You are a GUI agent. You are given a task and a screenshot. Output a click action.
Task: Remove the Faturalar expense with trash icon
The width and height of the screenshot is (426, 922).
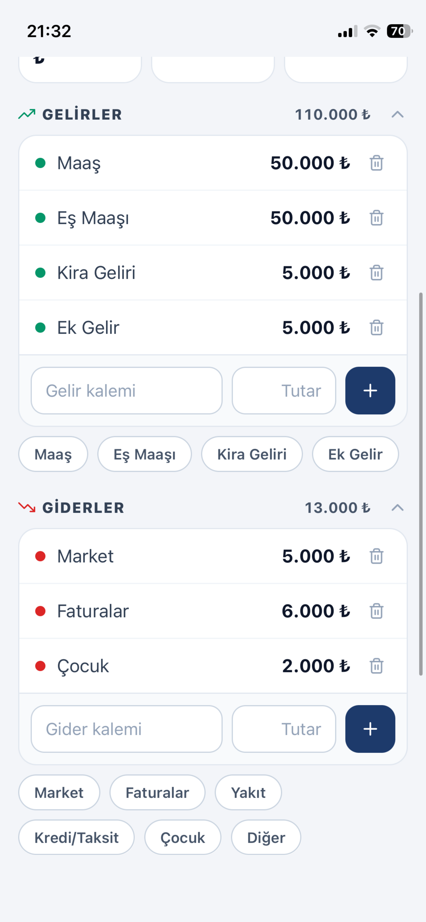tap(376, 611)
